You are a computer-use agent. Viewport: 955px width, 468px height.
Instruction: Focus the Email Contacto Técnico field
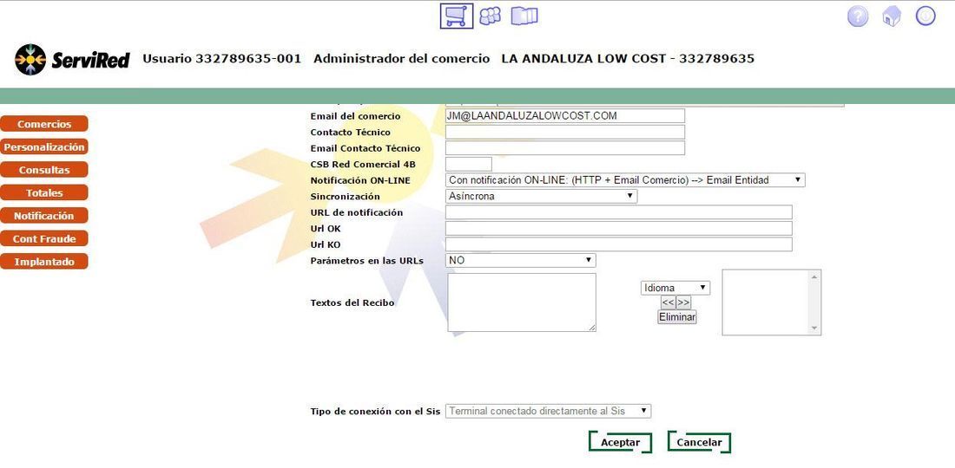pyautogui.click(x=565, y=147)
